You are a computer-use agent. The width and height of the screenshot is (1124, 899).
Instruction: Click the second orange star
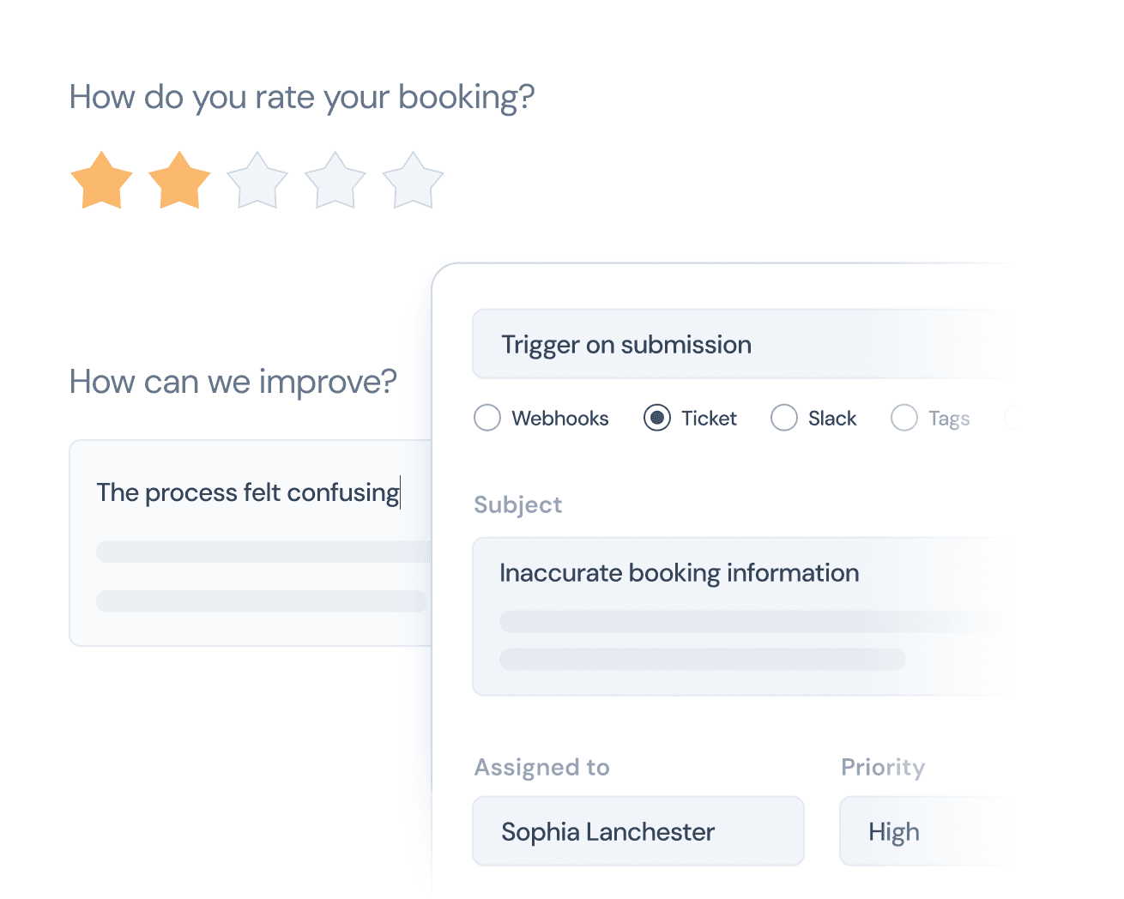[x=179, y=179]
